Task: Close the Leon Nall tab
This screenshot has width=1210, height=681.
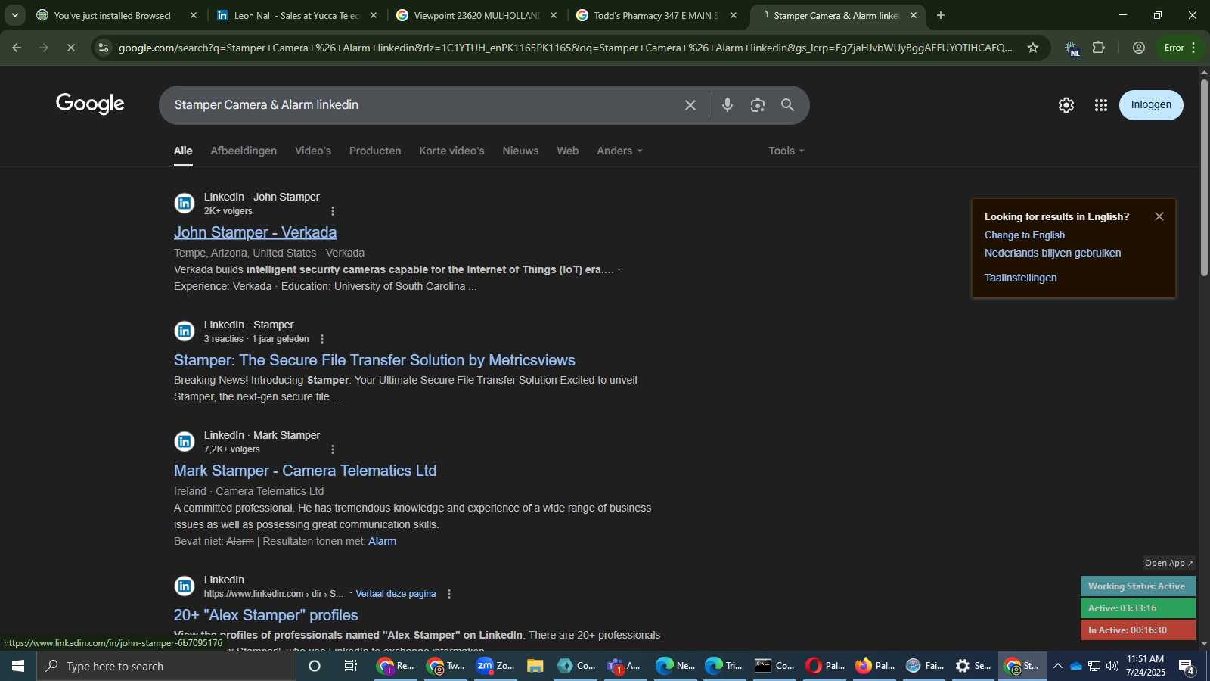Action: (373, 15)
